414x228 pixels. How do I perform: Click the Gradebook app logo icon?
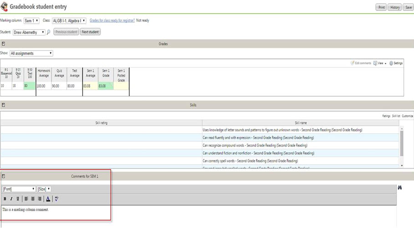pos(4,7)
